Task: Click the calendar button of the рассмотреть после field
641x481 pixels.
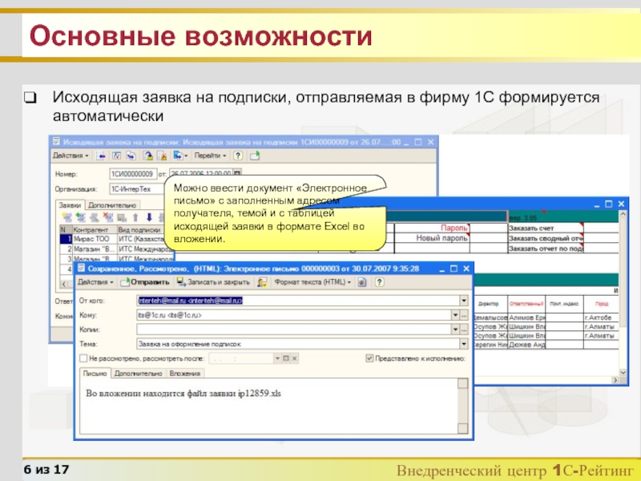Action: click(x=286, y=358)
